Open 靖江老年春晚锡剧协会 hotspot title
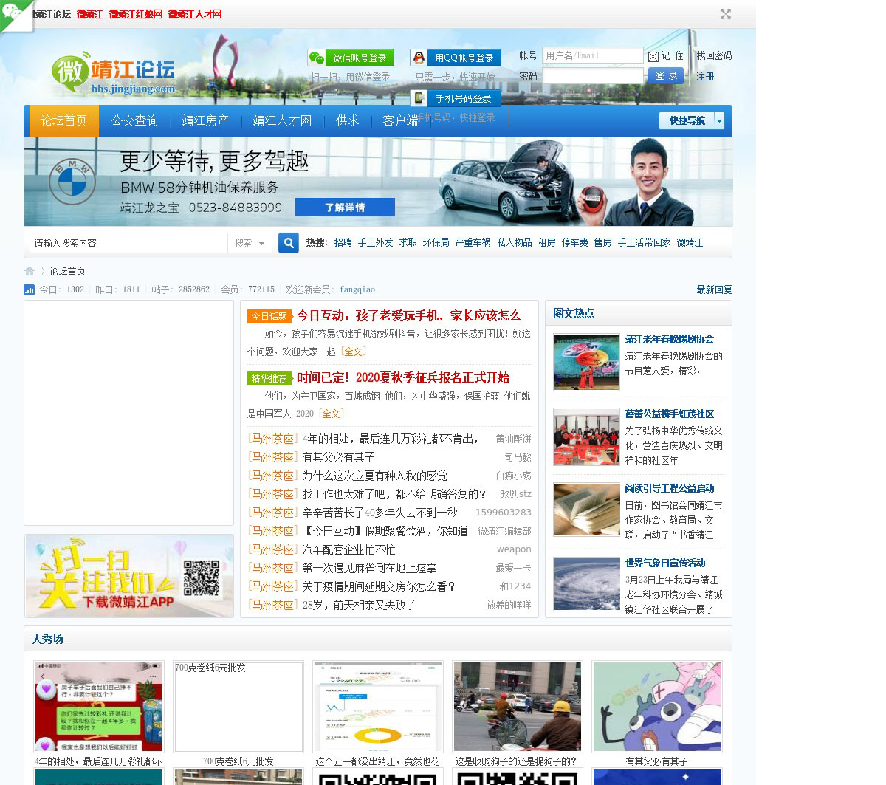Image resolution: width=886 pixels, height=785 pixels. pos(670,339)
